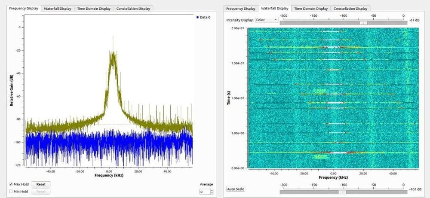Image resolution: width=430 pixels, height=198 pixels.
Task: Click the lower intensity slider handle at -102 dB
Action: [x=342, y=192]
